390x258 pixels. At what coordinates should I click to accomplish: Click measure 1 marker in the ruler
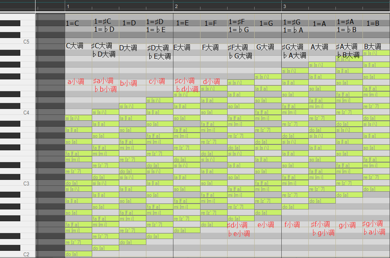[68, 6]
